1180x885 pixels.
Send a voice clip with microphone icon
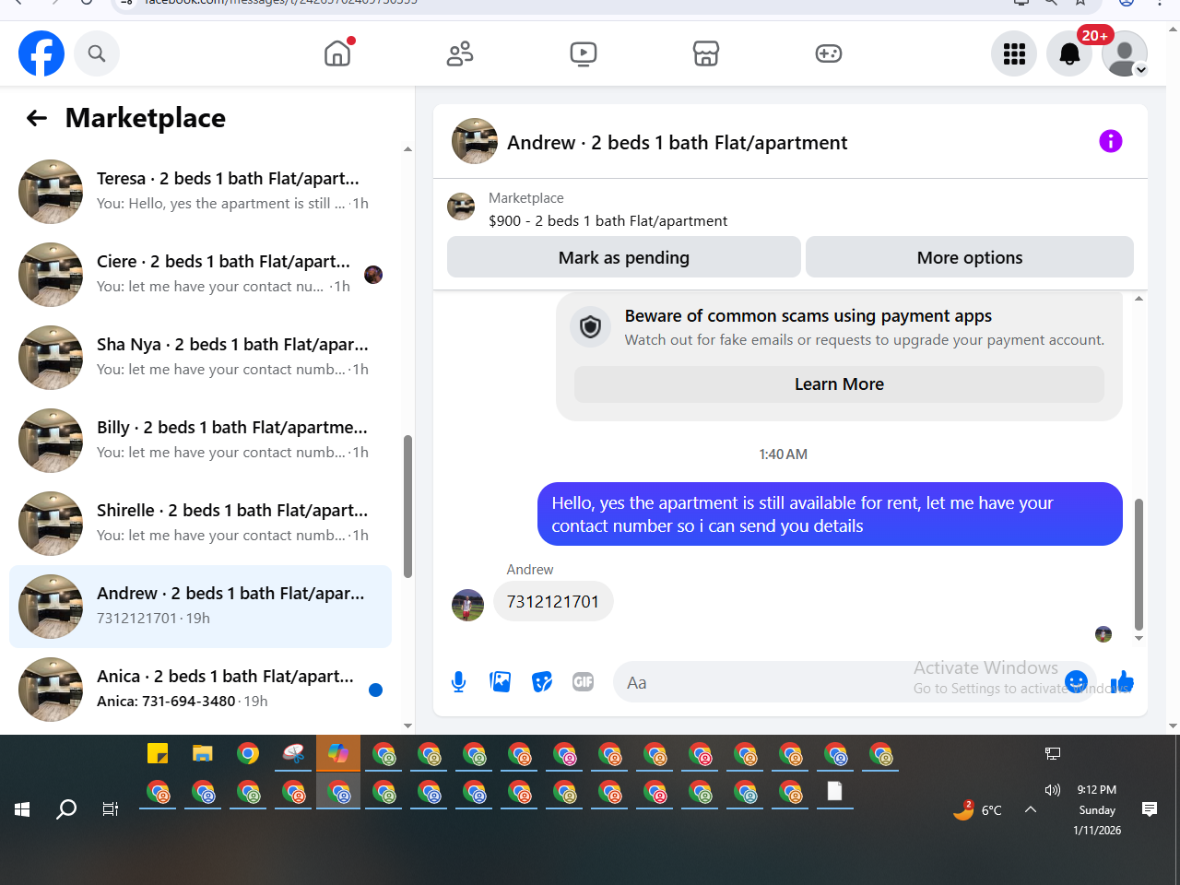coord(458,682)
